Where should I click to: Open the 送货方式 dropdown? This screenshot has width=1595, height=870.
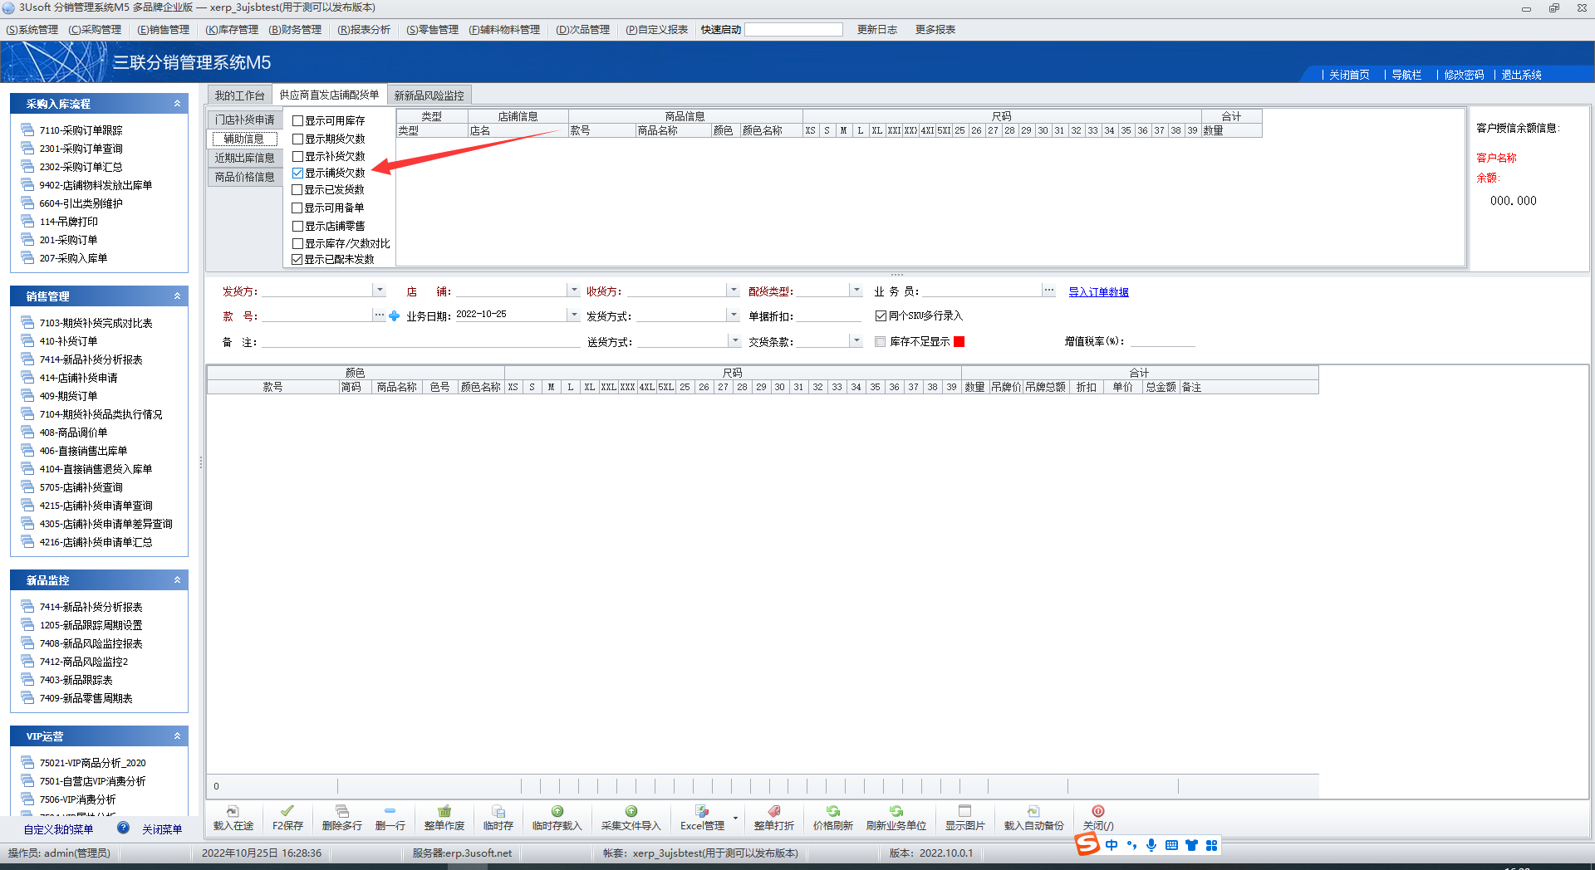coord(734,340)
